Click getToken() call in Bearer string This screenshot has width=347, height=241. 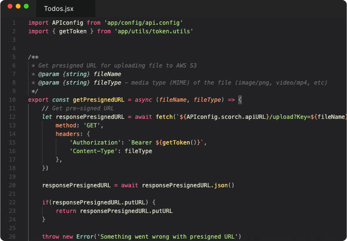(x=180, y=143)
